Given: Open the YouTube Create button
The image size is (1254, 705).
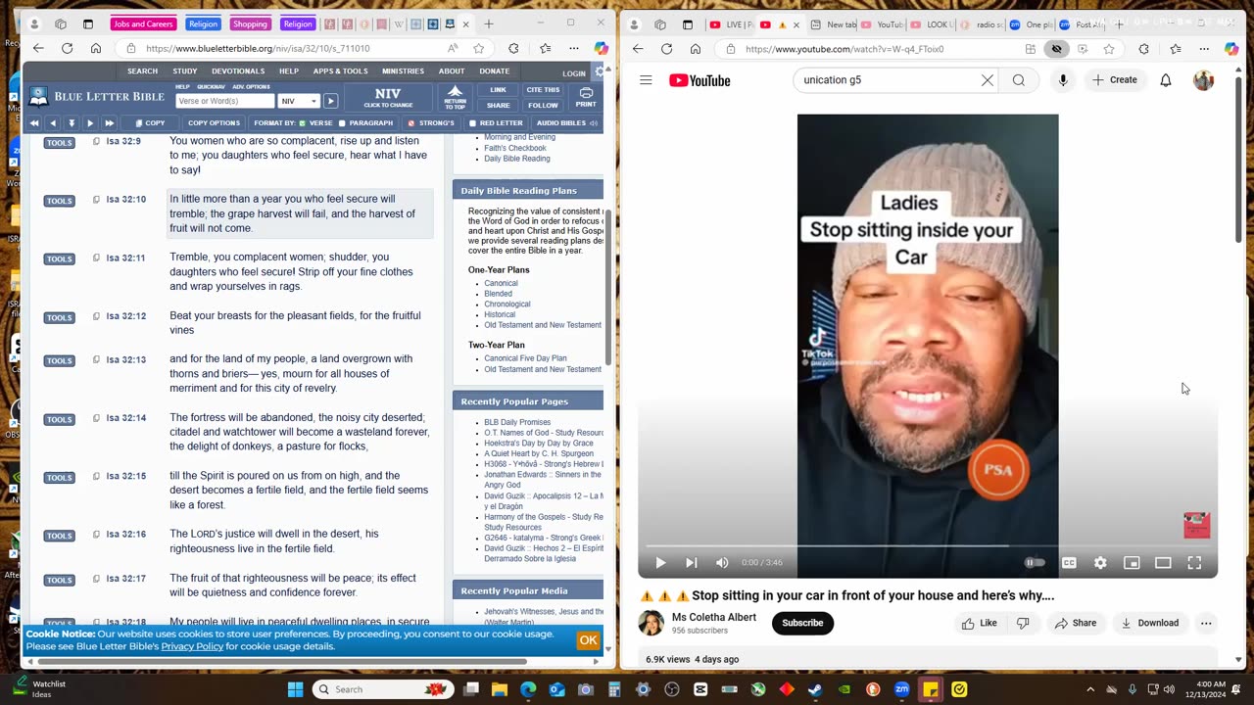Looking at the screenshot, I should pyautogui.click(x=1115, y=80).
